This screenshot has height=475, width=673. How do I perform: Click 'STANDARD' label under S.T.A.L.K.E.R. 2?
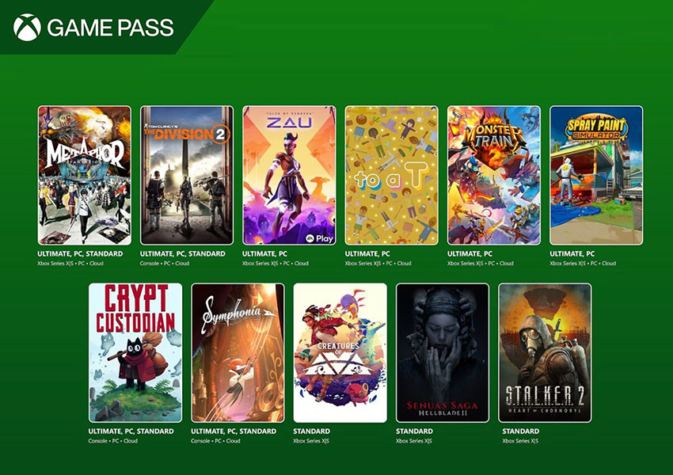click(521, 431)
